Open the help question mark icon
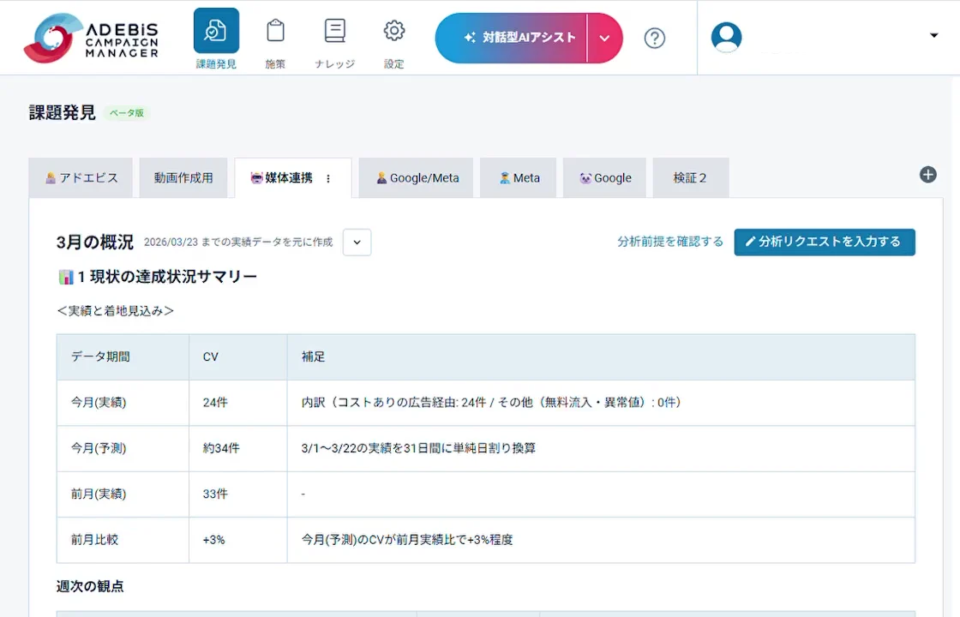 pos(654,38)
